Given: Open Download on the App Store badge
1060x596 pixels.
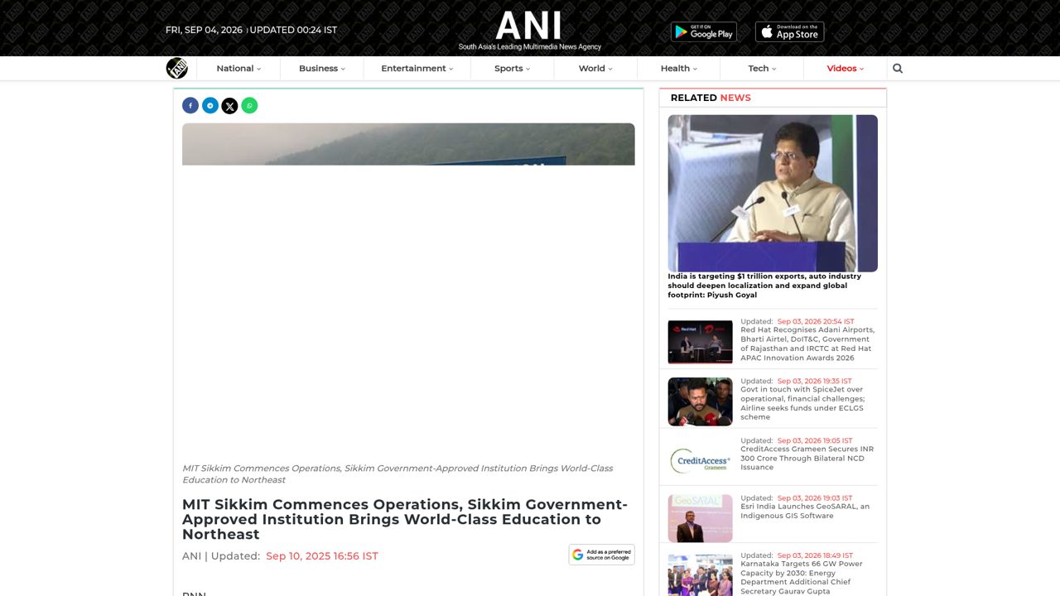Looking at the screenshot, I should 789,31.
